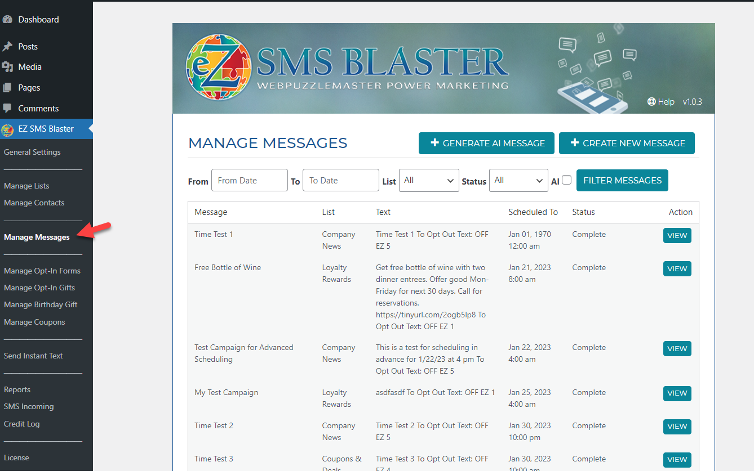
Task: Open Send Instant Text
Action: tap(33, 356)
